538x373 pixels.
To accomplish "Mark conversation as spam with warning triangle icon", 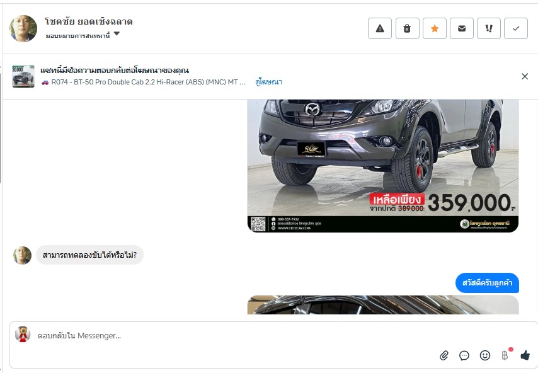I will point(380,28).
